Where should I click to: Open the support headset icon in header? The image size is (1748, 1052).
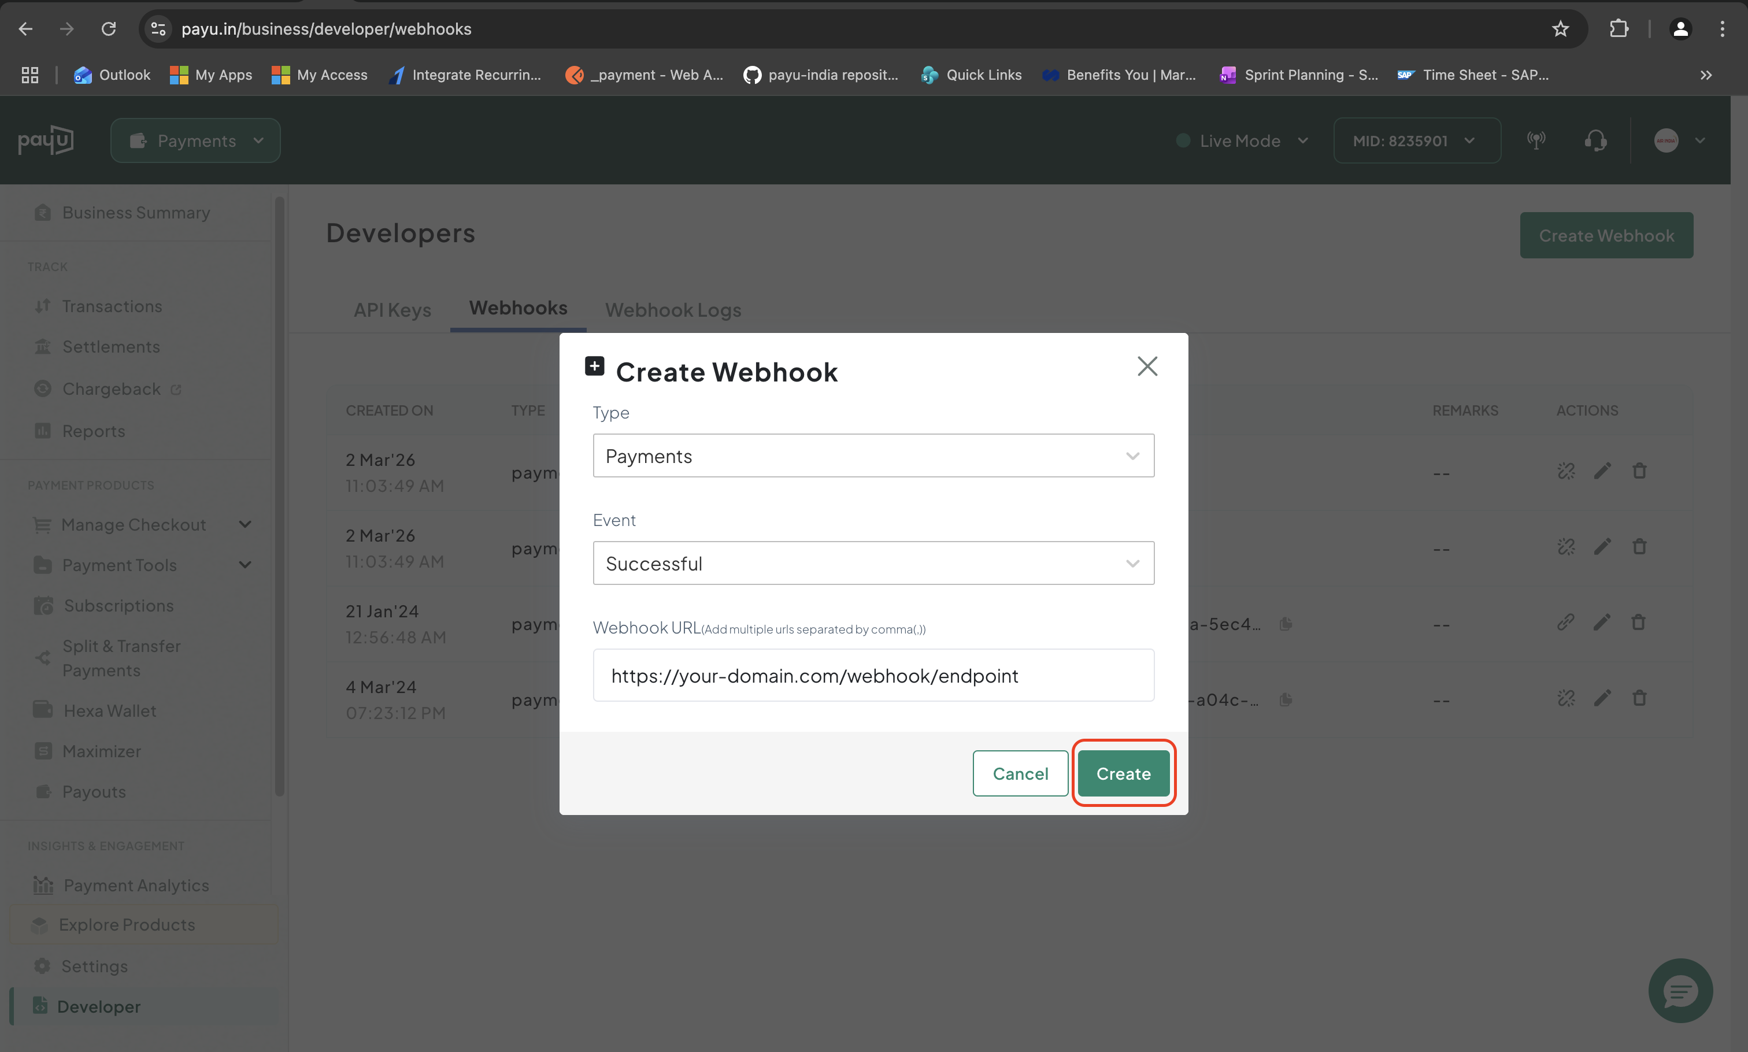tap(1595, 140)
